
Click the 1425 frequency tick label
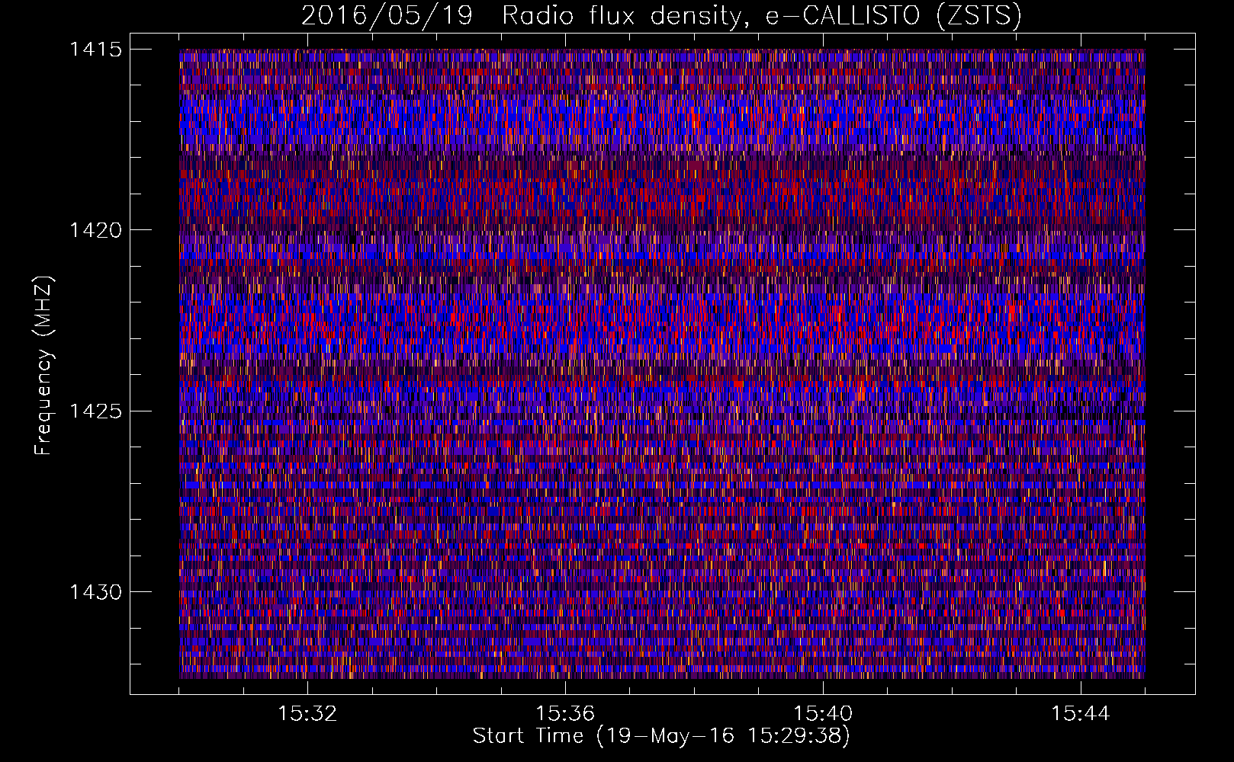[x=95, y=411]
